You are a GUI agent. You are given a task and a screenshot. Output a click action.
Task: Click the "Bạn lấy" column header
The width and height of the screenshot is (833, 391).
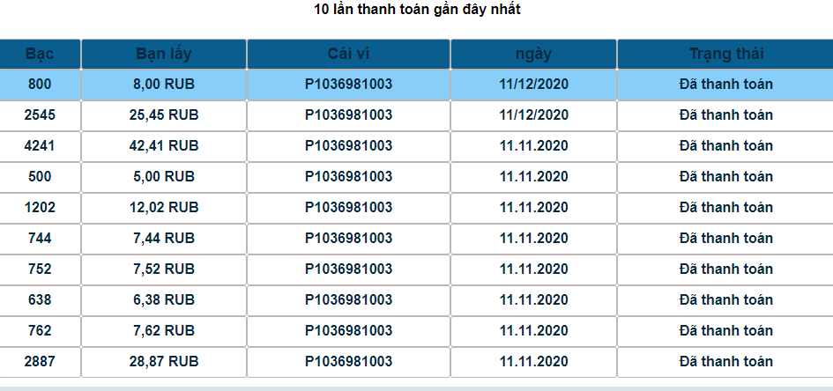[x=164, y=54]
